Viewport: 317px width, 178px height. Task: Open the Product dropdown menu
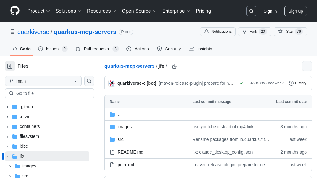(38, 11)
